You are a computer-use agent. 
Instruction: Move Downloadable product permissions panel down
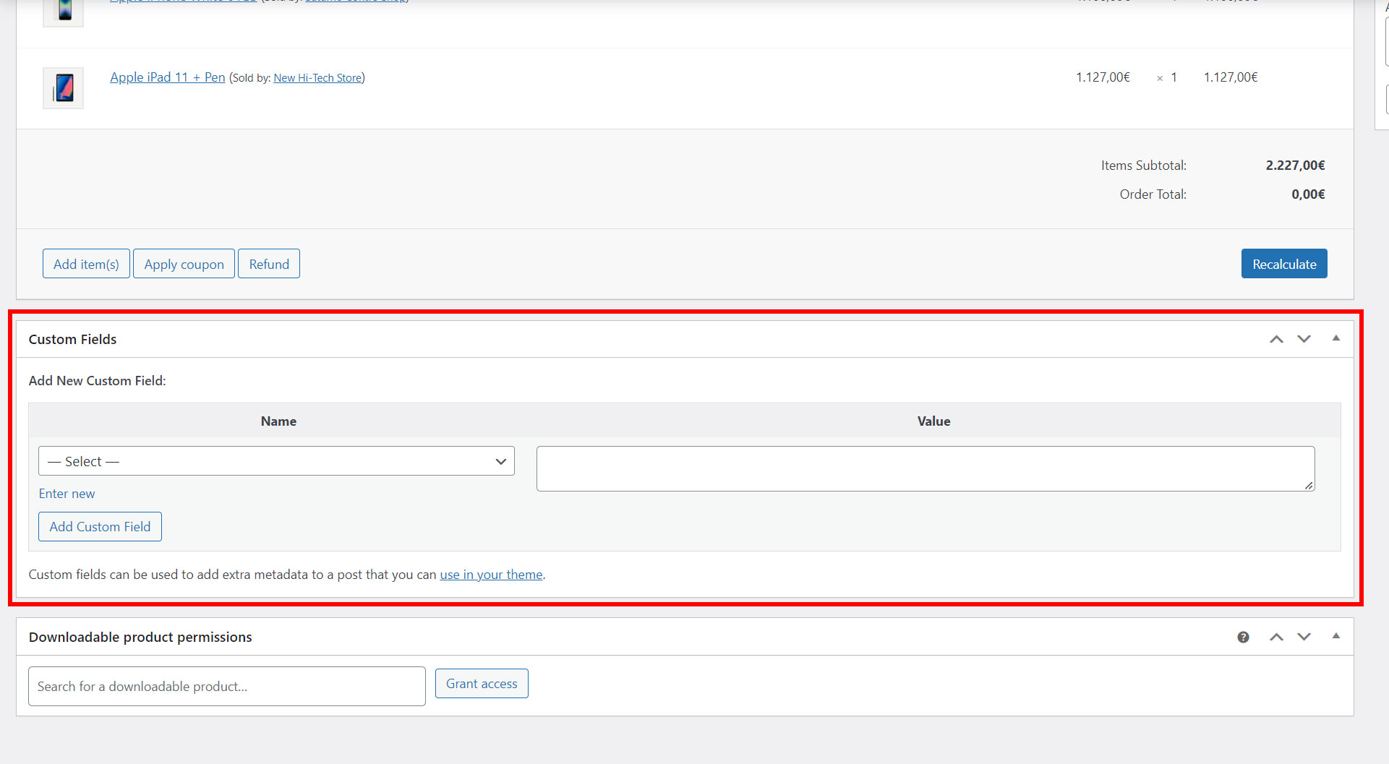[x=1304, y=637]
